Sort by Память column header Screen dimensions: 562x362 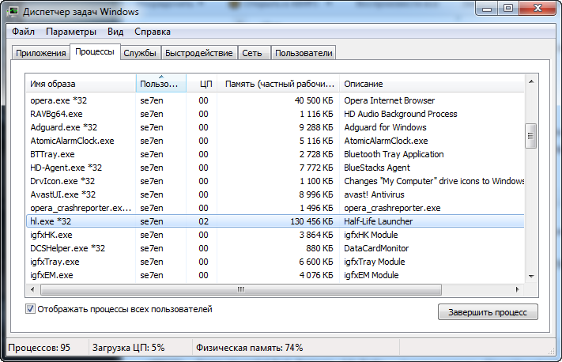click(x=278, y=84)
